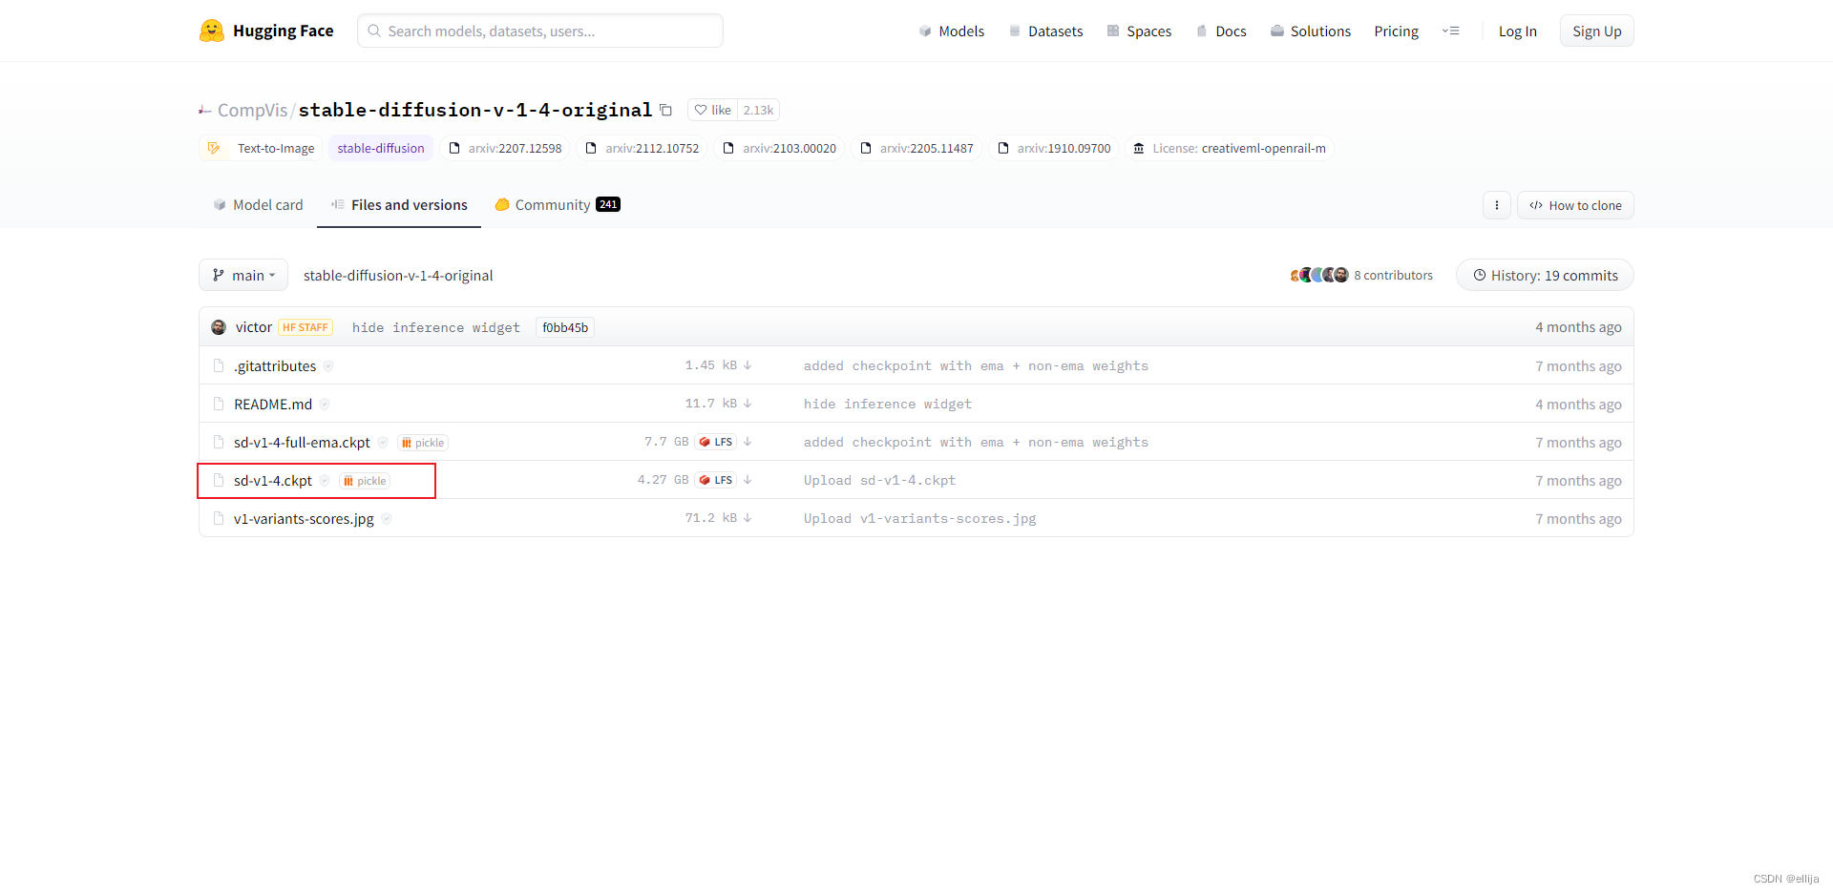
Task: Open the main branch dropdown
Action: pyautogui.click(x=243, y=275)
